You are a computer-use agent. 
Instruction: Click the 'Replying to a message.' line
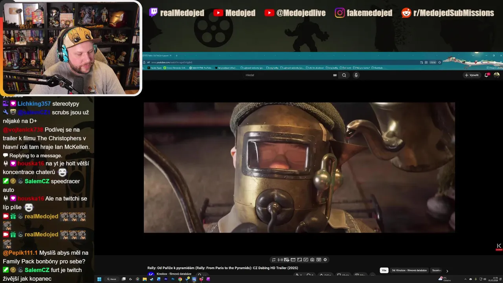[35, 156]
